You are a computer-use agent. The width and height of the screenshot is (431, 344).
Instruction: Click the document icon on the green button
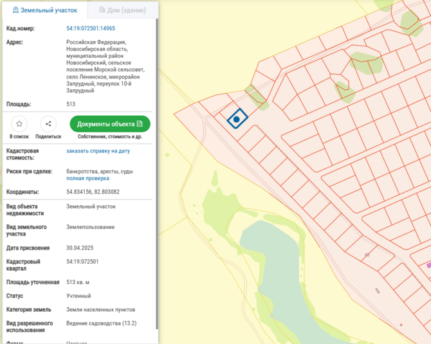(x=140, y=124)
